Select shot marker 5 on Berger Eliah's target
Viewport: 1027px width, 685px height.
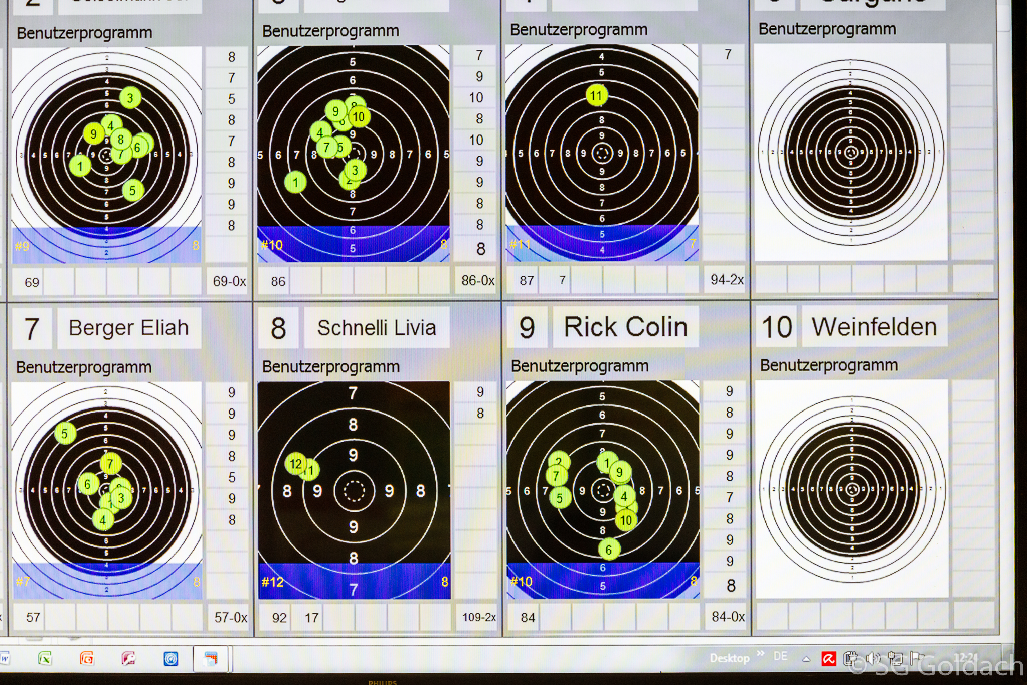64,434
